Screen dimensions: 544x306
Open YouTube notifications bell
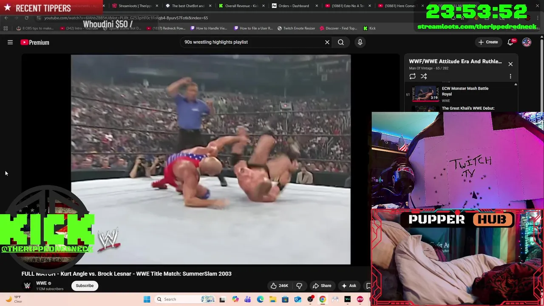click(x=510, y=42)
